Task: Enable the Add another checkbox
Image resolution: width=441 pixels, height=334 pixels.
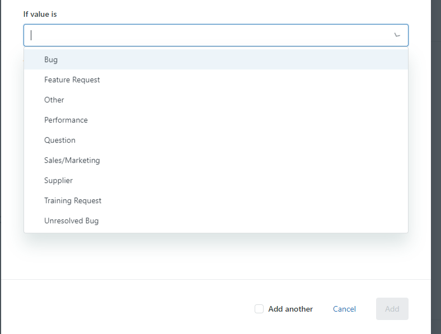Action: pos(259,309)
